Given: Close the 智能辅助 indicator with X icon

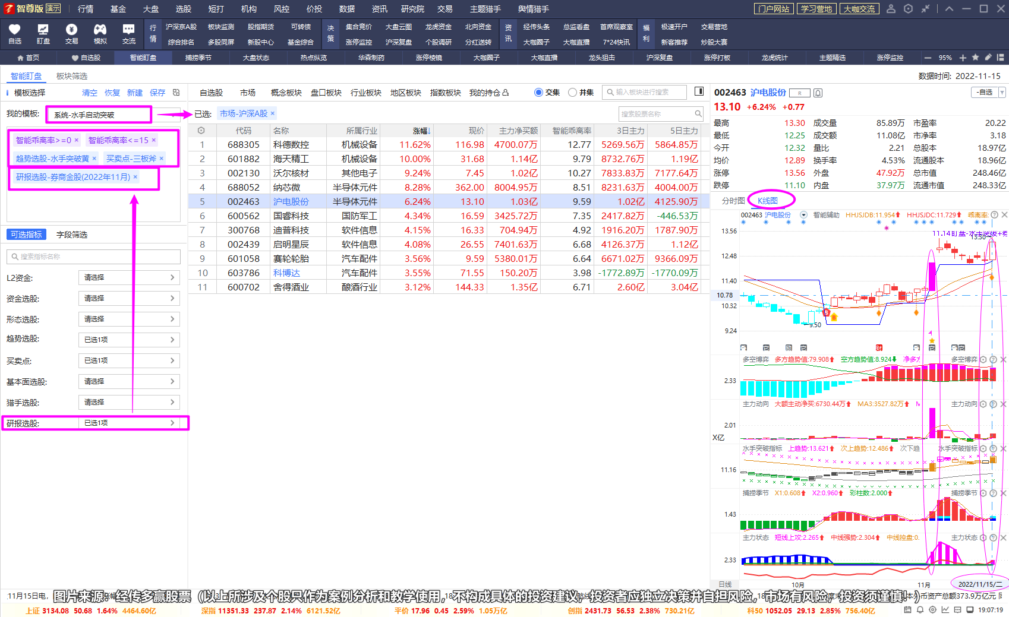Looking at the screenshot, I should point(1004,215).
